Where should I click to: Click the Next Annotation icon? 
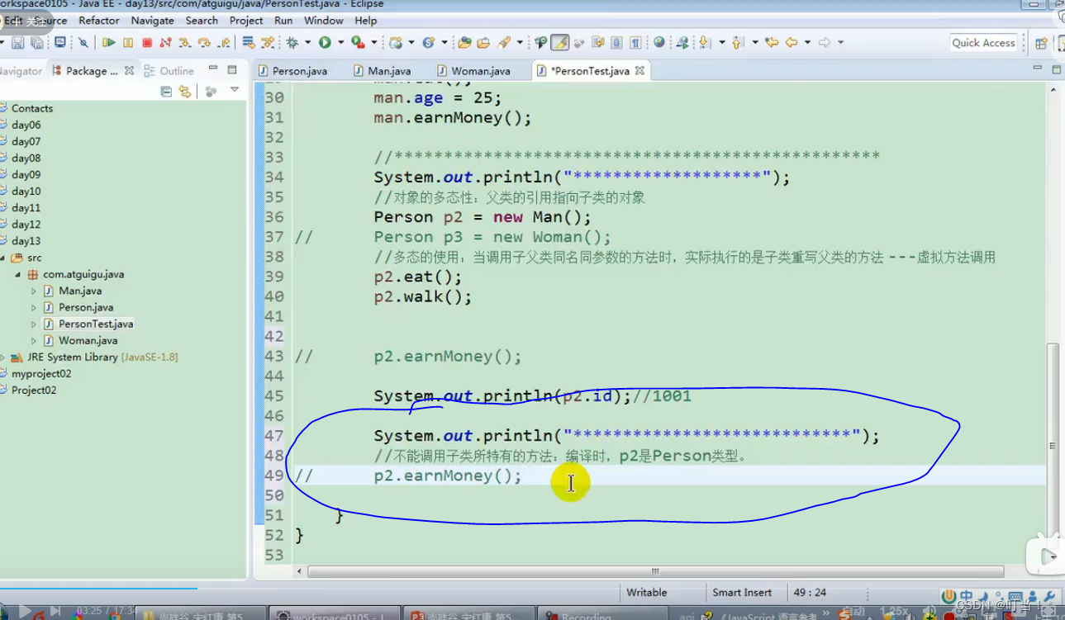[704, 43]
